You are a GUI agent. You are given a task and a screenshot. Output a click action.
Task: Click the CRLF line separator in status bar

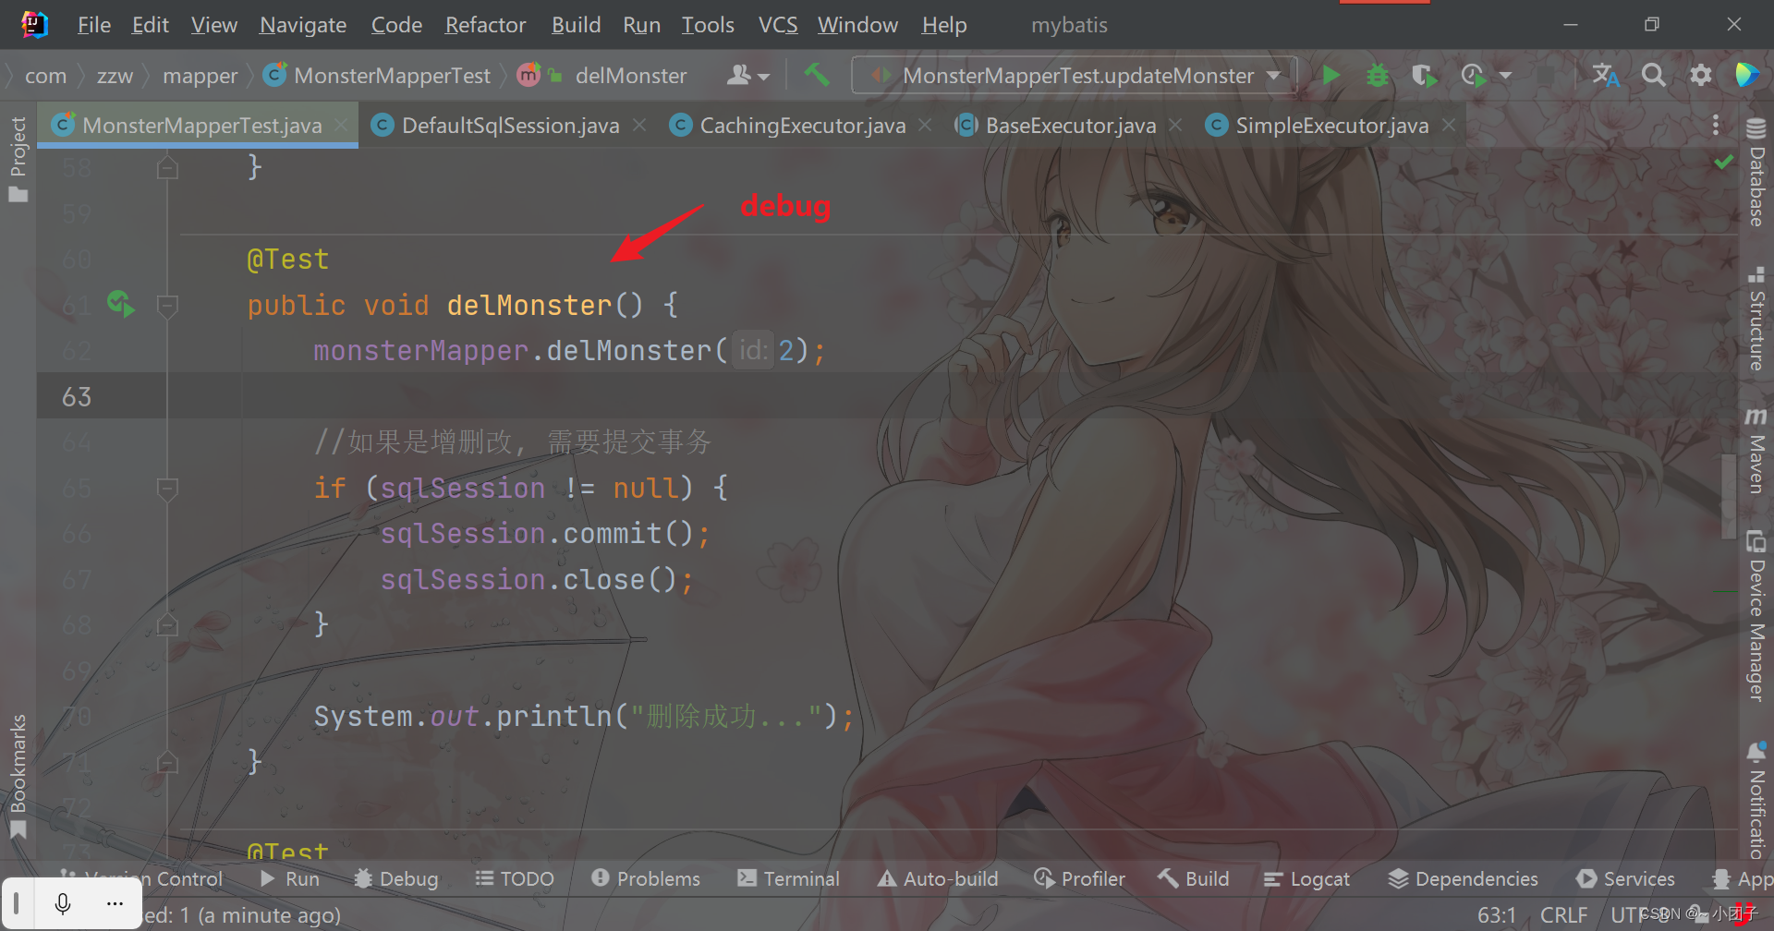(1563, 914)
